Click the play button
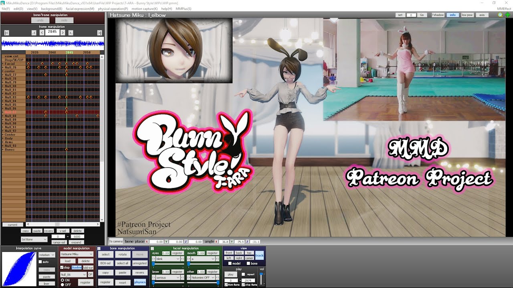Image resolution: width=513 pixels, height=288 pixels. pyautogui.click(x=230, y=274)
